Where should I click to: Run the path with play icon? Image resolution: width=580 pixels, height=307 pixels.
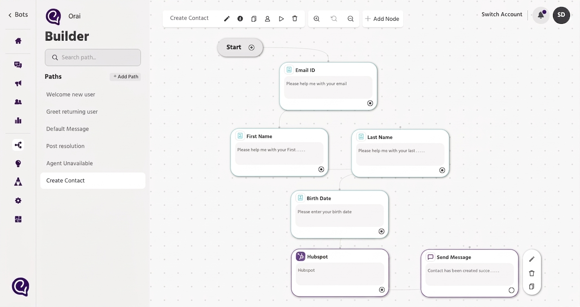coord(281,19)
